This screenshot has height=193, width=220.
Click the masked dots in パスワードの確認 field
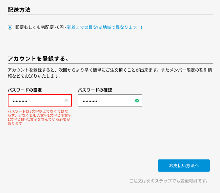[x=90, y=101]
